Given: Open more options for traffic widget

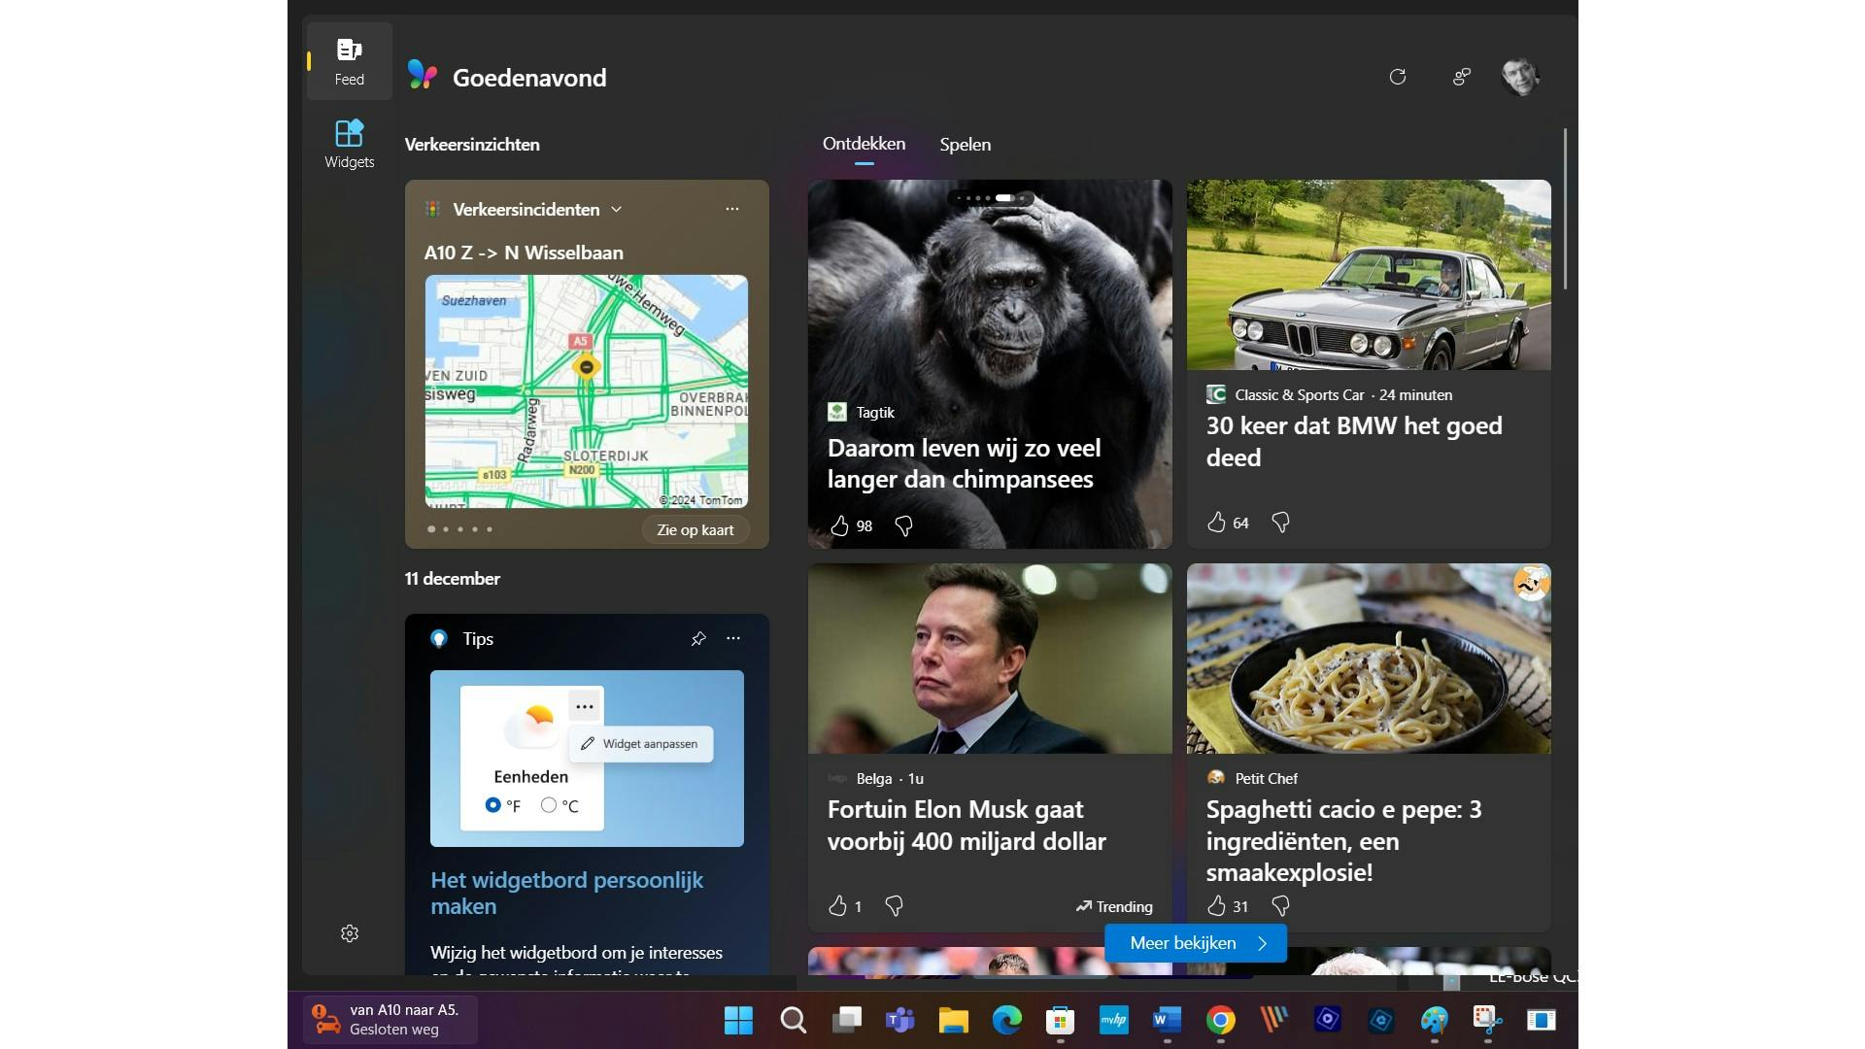Looking at the screenshot, I should [732, 209].
